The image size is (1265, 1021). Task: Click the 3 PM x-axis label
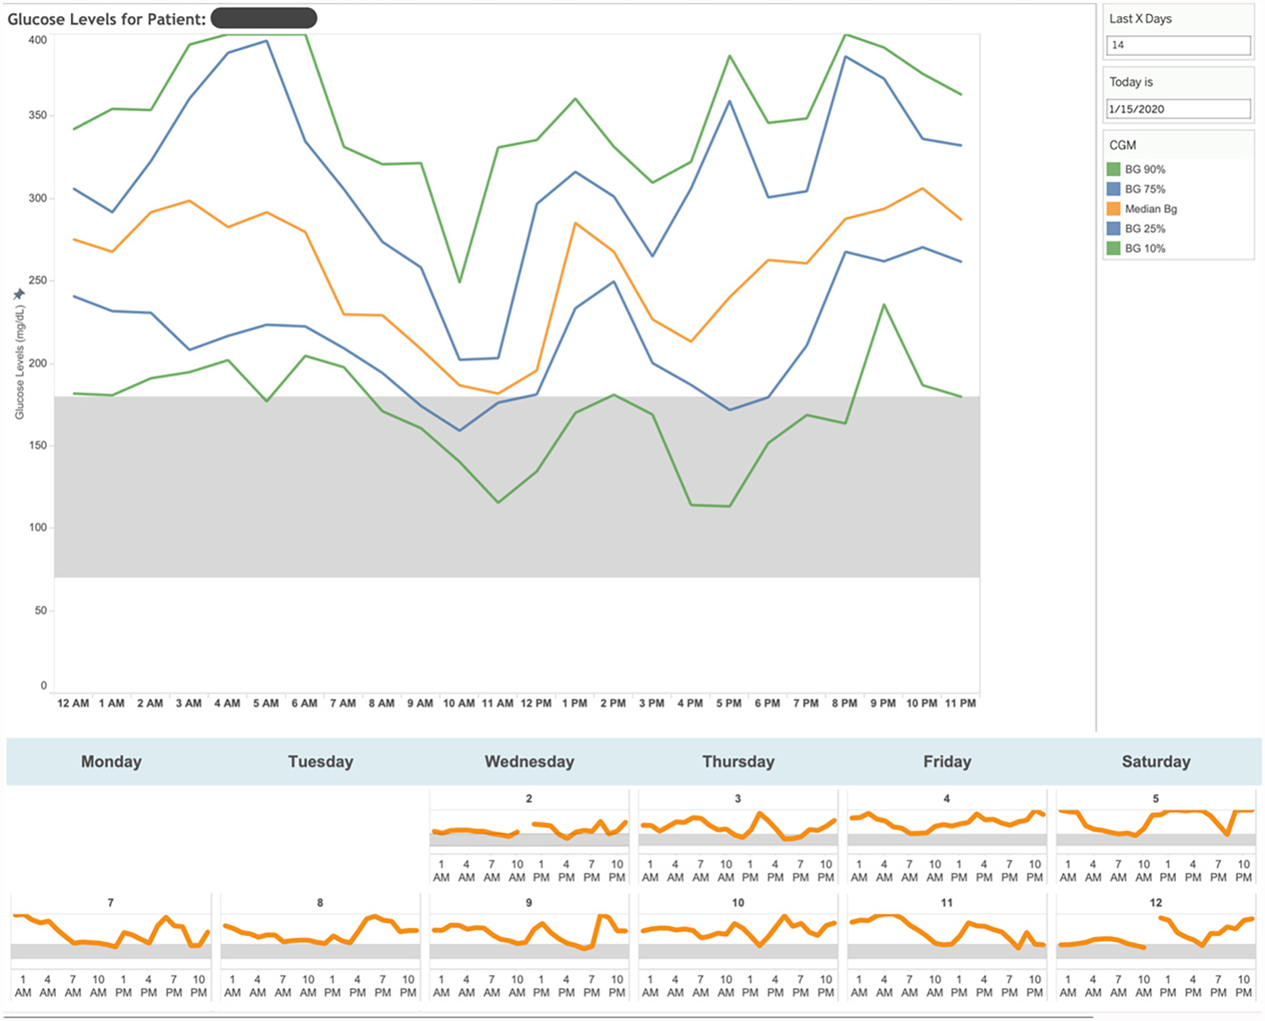(x=651, y=703)
